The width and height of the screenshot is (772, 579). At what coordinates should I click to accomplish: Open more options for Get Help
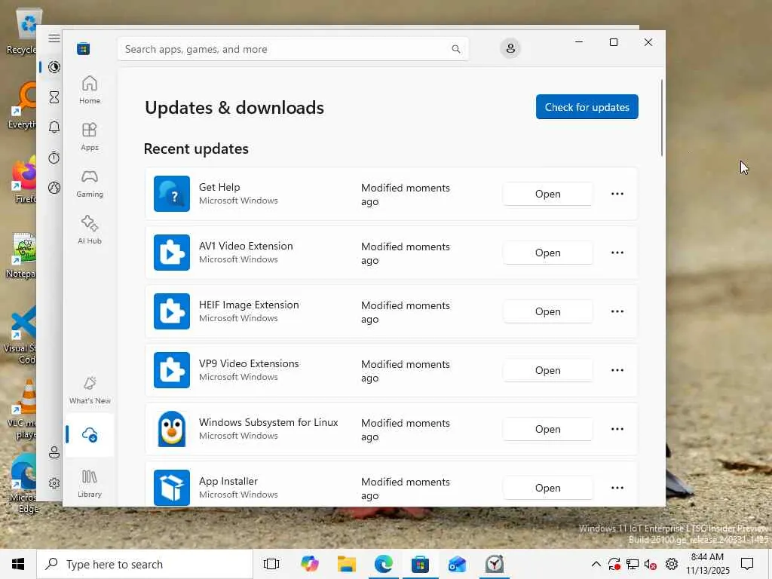click(617, 194)
